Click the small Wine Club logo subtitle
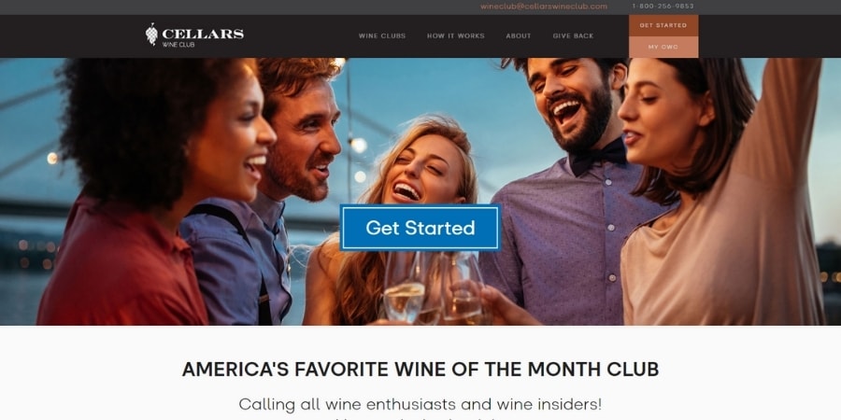This screenshot has width=841, height=420. pos(178,45)
